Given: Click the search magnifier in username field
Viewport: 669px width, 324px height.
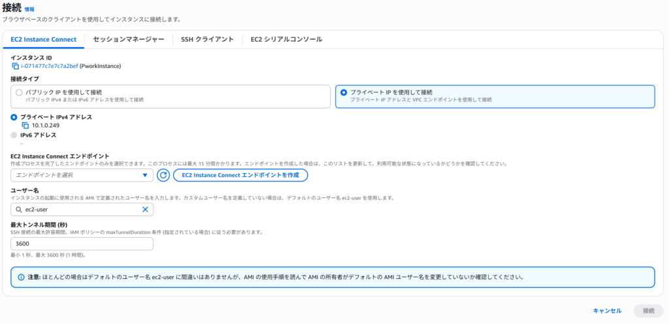Looking at the screenshot, I should [x=18, y=210].
